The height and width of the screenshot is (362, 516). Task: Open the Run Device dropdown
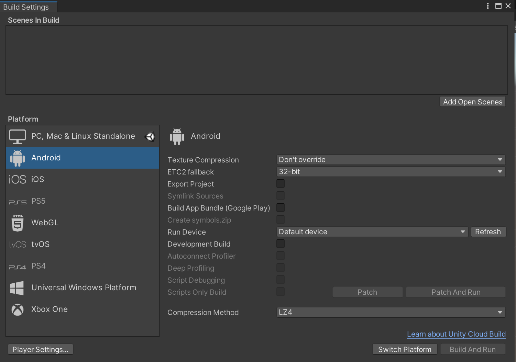(x=372, y=232)
